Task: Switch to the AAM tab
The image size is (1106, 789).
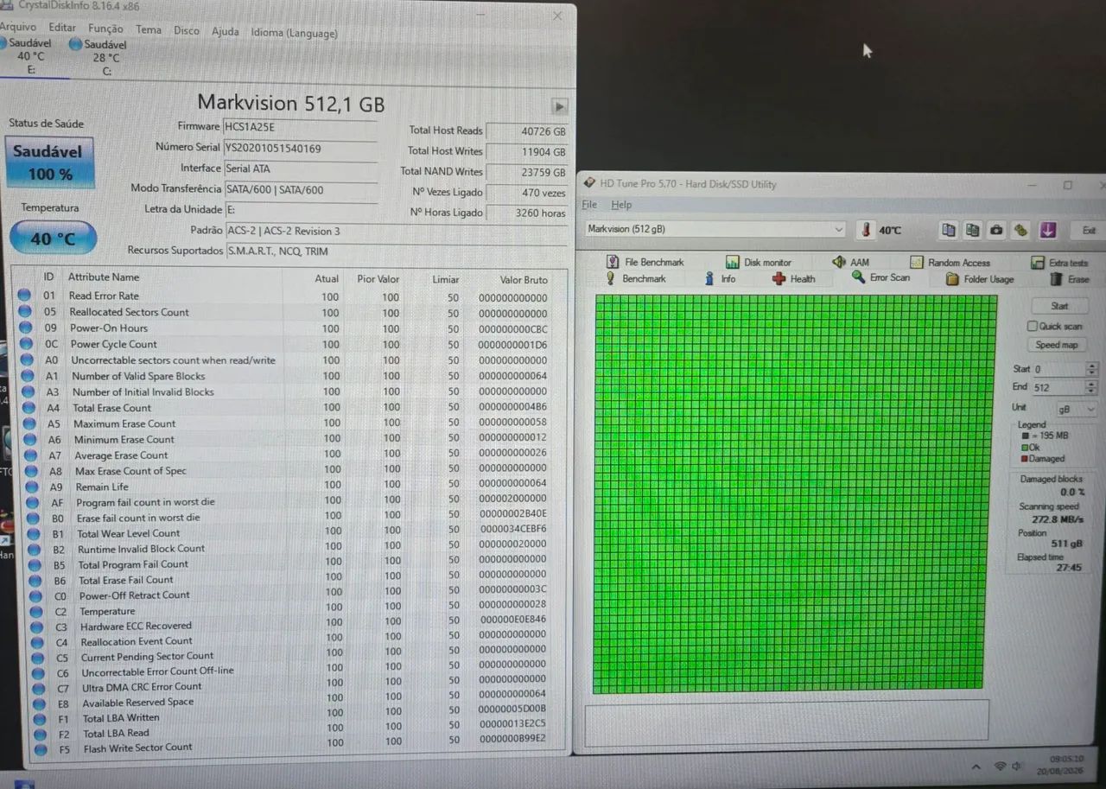Action: point(850,262)
